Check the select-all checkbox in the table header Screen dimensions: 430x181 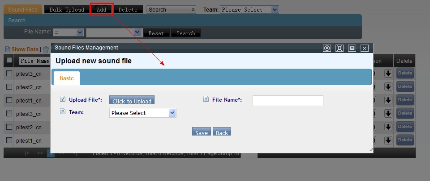[x=9, y=60]
